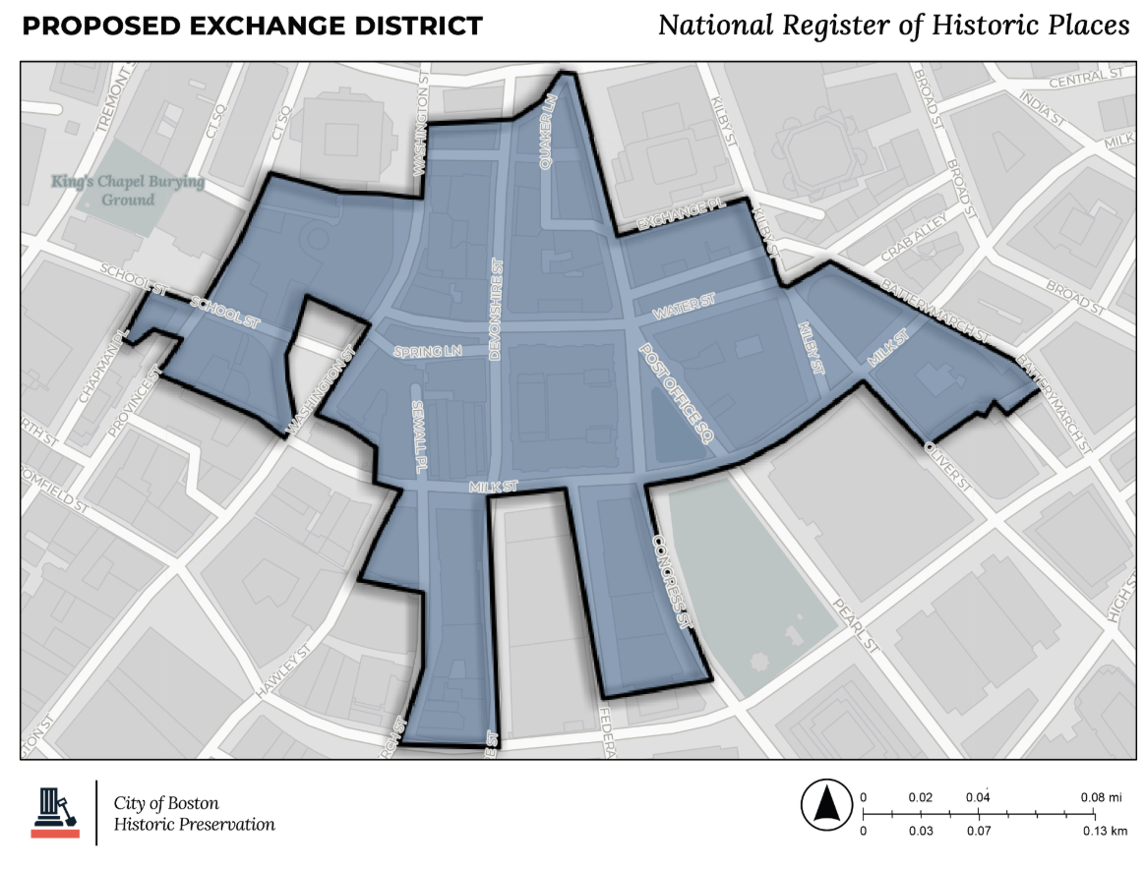Screen dimensions: 1145x869
Task: Click the 'City of Boston' text
Action: coord(166,803)
